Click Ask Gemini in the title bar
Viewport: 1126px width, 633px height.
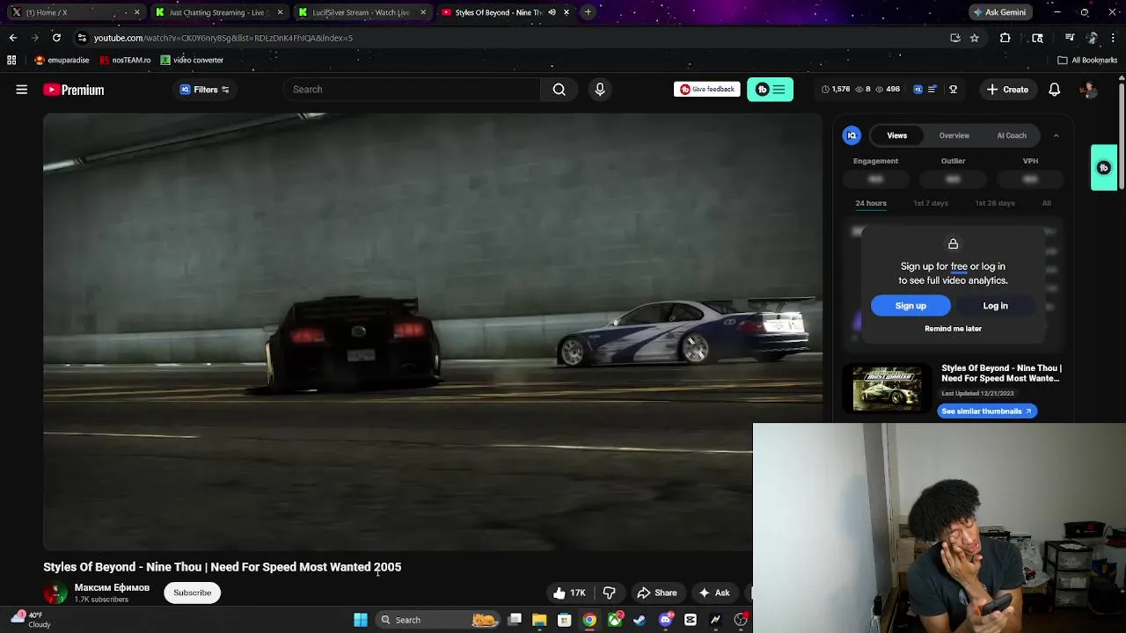pos(999,12)
